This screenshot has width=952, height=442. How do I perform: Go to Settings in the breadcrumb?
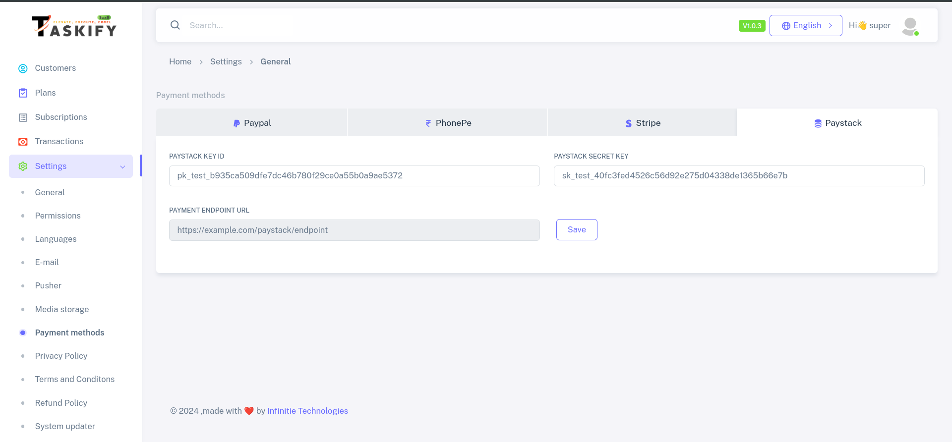click(226, 61)
